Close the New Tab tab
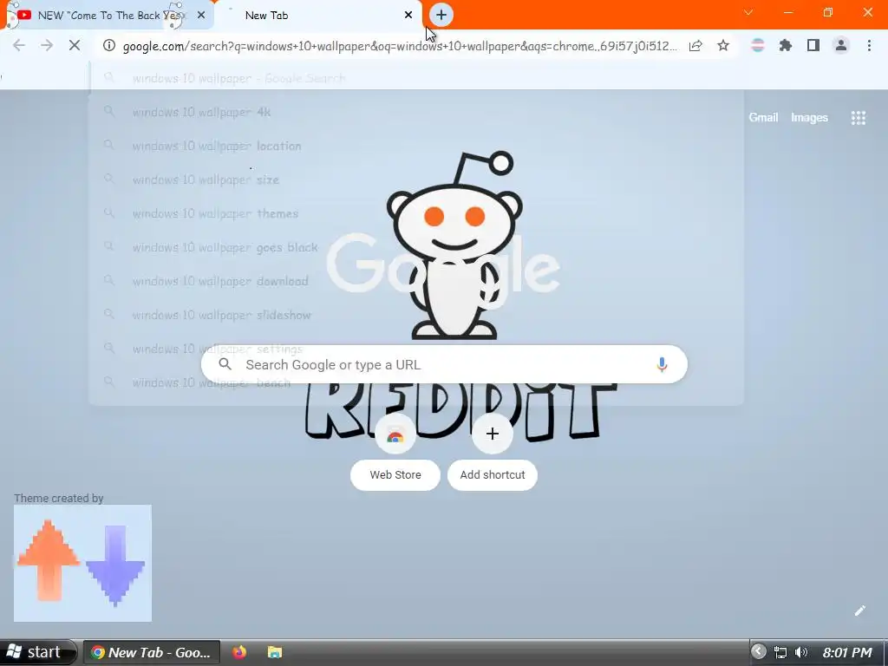 (408, 16)
